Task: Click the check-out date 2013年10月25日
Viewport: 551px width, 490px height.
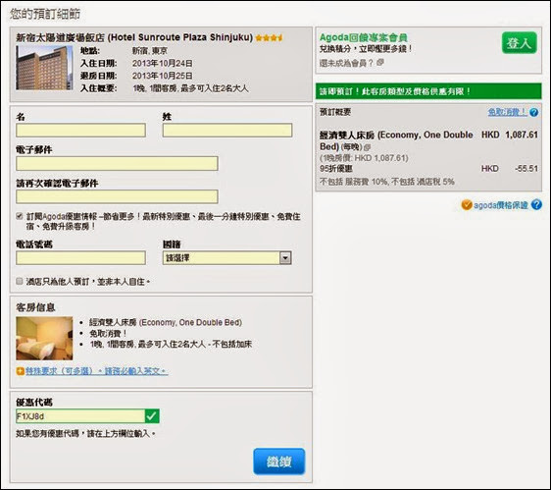Action: coord(163,76)
